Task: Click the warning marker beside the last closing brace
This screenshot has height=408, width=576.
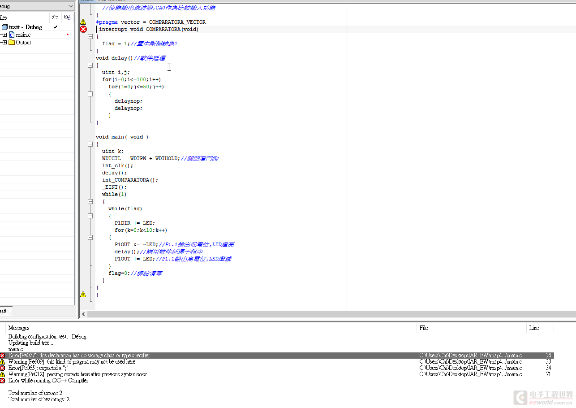Action: click(83, 294)
